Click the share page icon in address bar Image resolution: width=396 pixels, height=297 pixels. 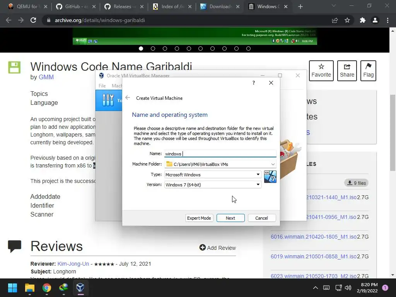[x=335, y=20]
